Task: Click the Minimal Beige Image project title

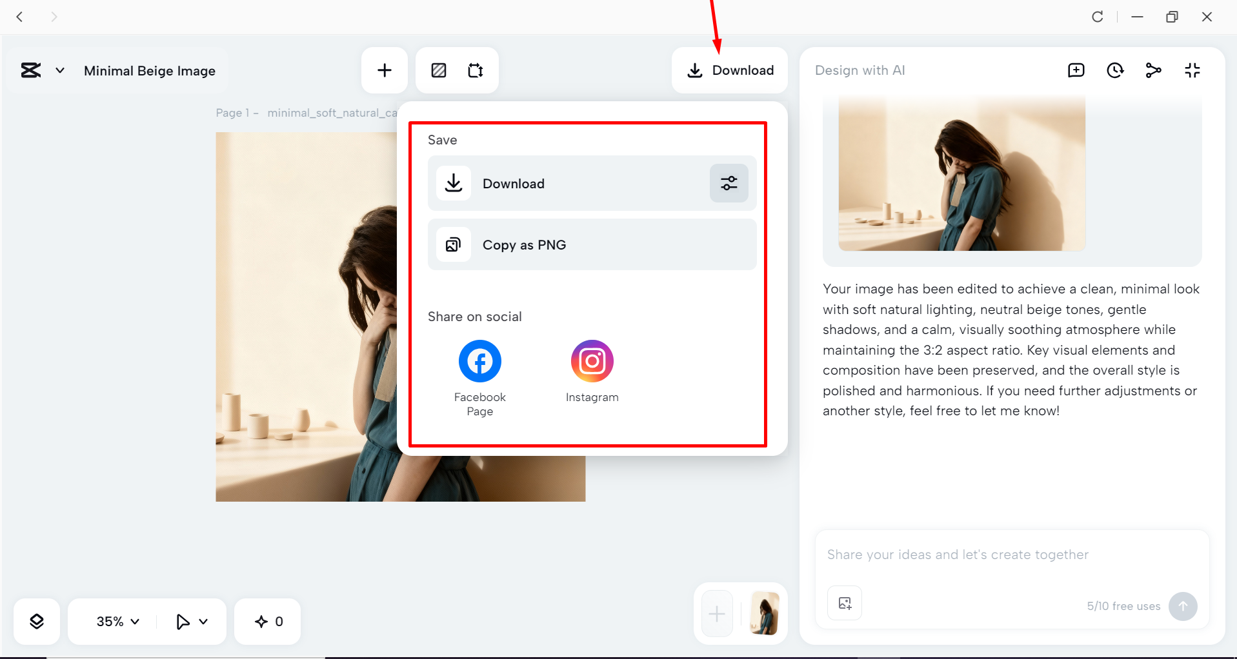Action: tap(150, 71)
